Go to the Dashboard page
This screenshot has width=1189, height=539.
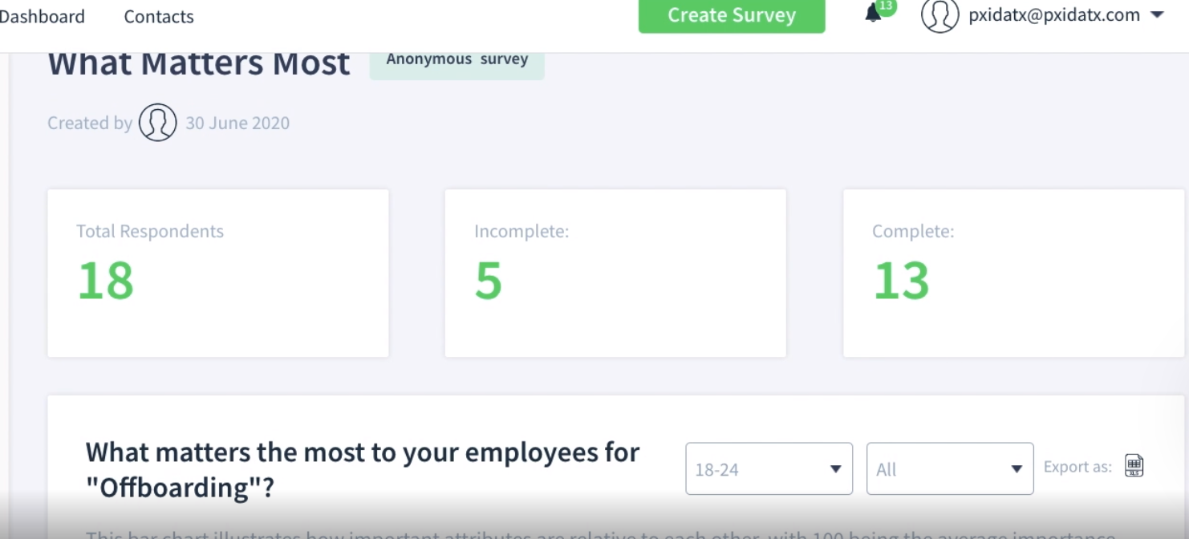[x=42, y=16]
